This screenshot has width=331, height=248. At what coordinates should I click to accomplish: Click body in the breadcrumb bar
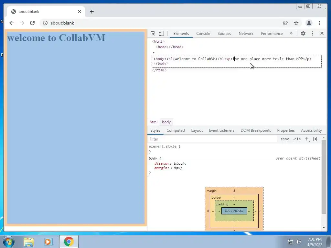(166, 122)
